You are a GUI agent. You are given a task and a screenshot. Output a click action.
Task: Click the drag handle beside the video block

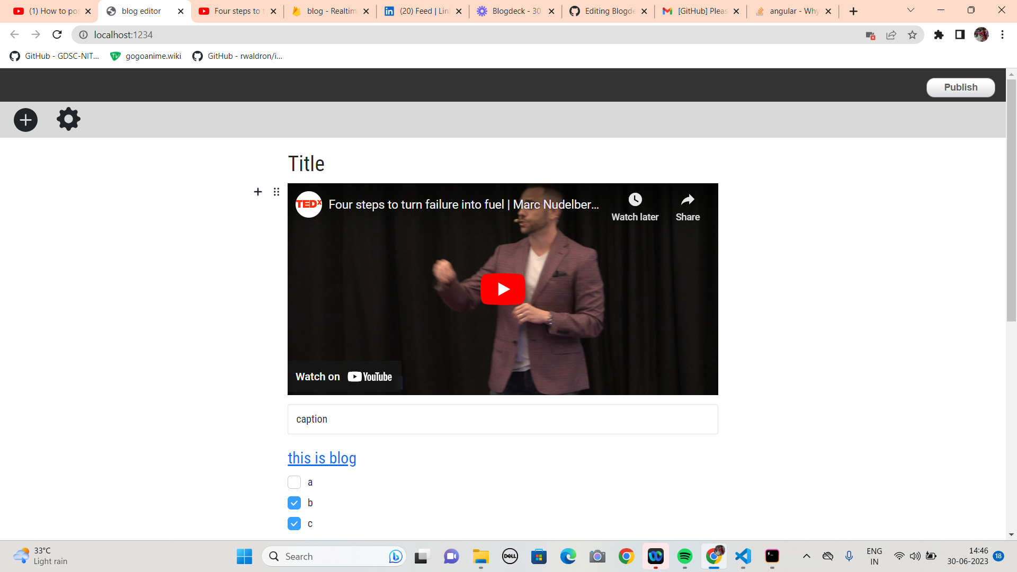[x=276, y=192]
